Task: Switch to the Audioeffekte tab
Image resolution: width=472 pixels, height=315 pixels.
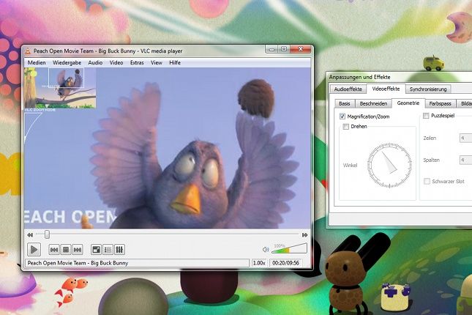Action: 348,89
